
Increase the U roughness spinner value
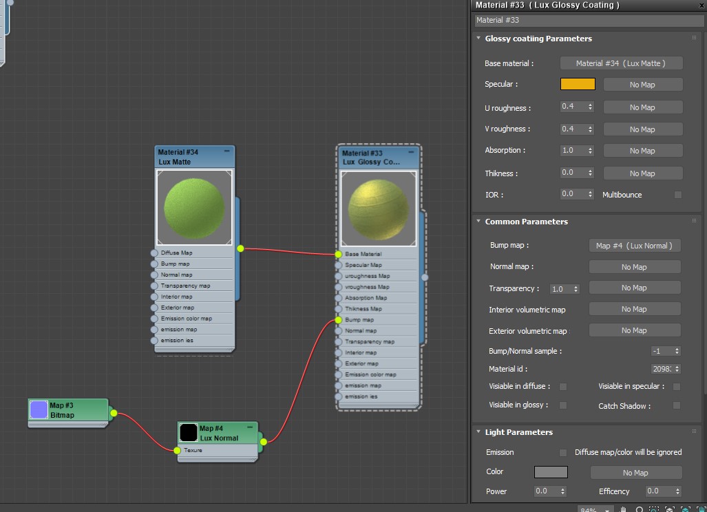[x=591, y=105]
